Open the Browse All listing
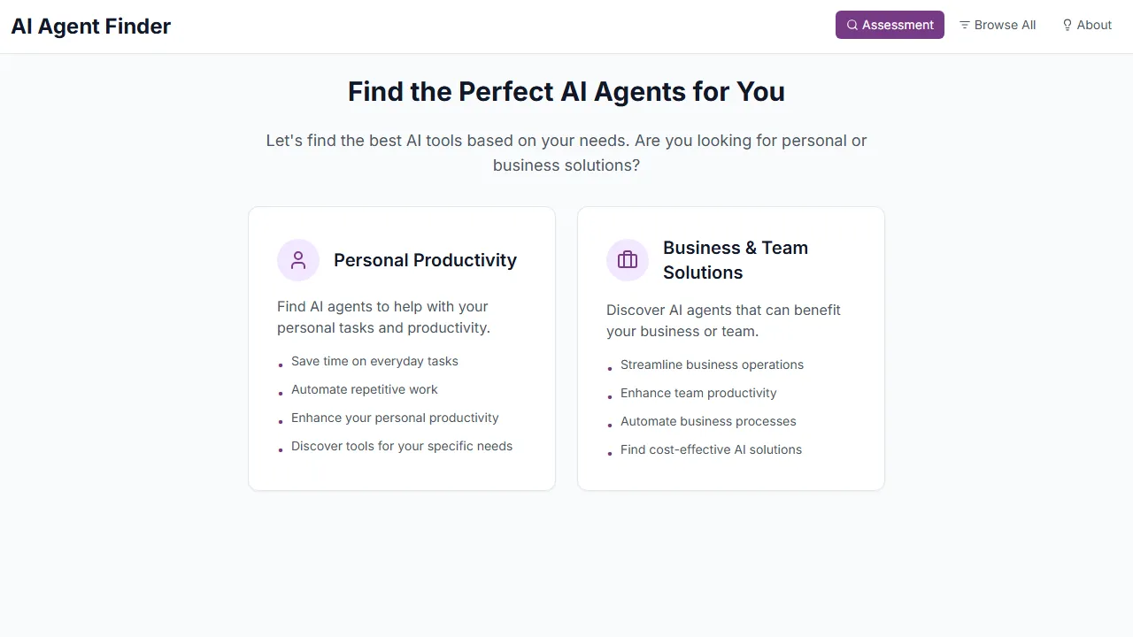The image size is (1133, 637). [x=998, y=25]
